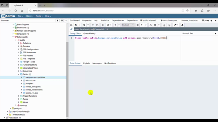
Task: Open the save options dropdown arrow
Action: point(79,25)
